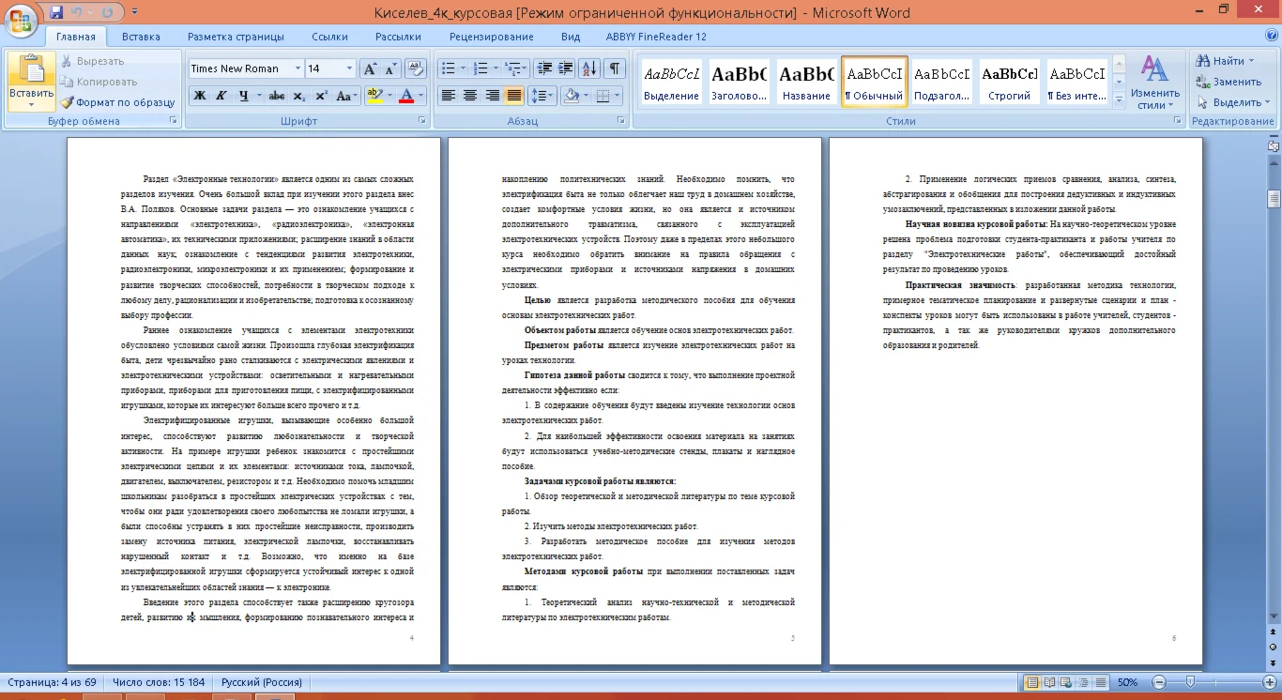
Task: Toggle show paragraph marks (¶)
Action: [x=614, y=68]
